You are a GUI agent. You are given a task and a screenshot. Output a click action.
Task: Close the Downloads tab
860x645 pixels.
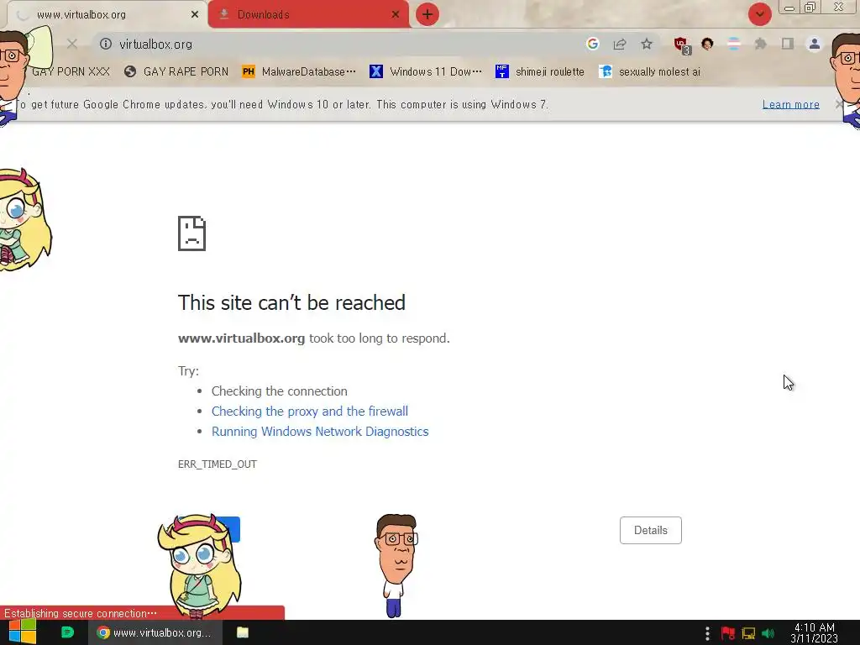pyautogui.click(x=396, y=14)
